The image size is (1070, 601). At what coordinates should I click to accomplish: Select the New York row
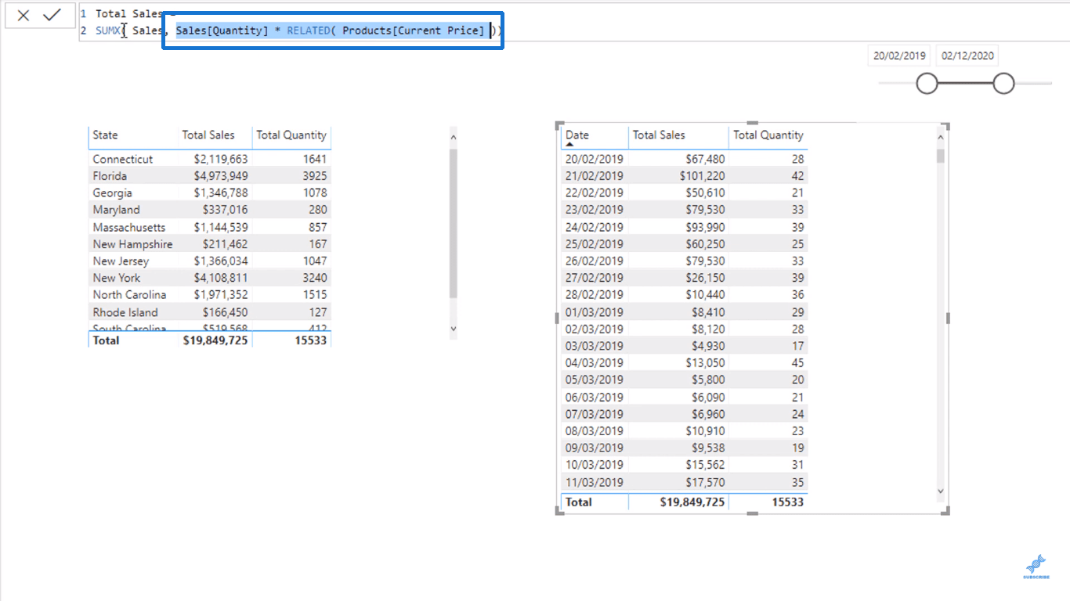(x=210, y=278)
